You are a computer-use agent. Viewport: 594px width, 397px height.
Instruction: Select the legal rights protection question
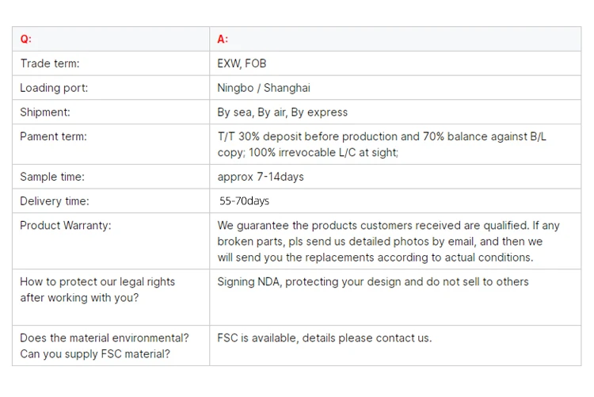97,289
